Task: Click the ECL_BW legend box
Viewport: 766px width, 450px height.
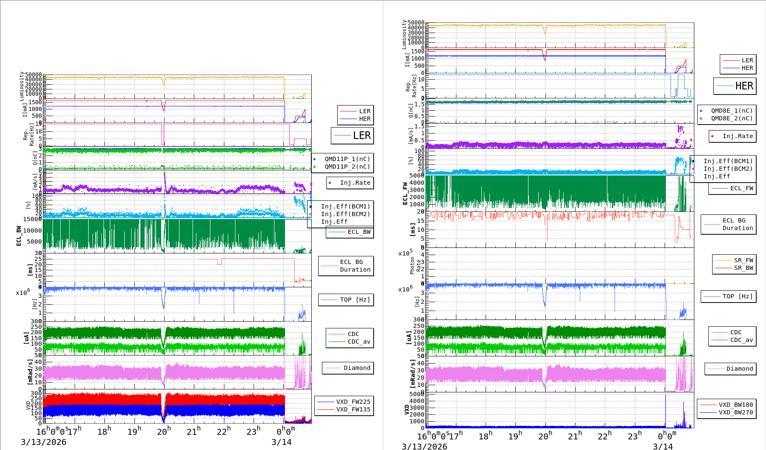Action: 350,232
